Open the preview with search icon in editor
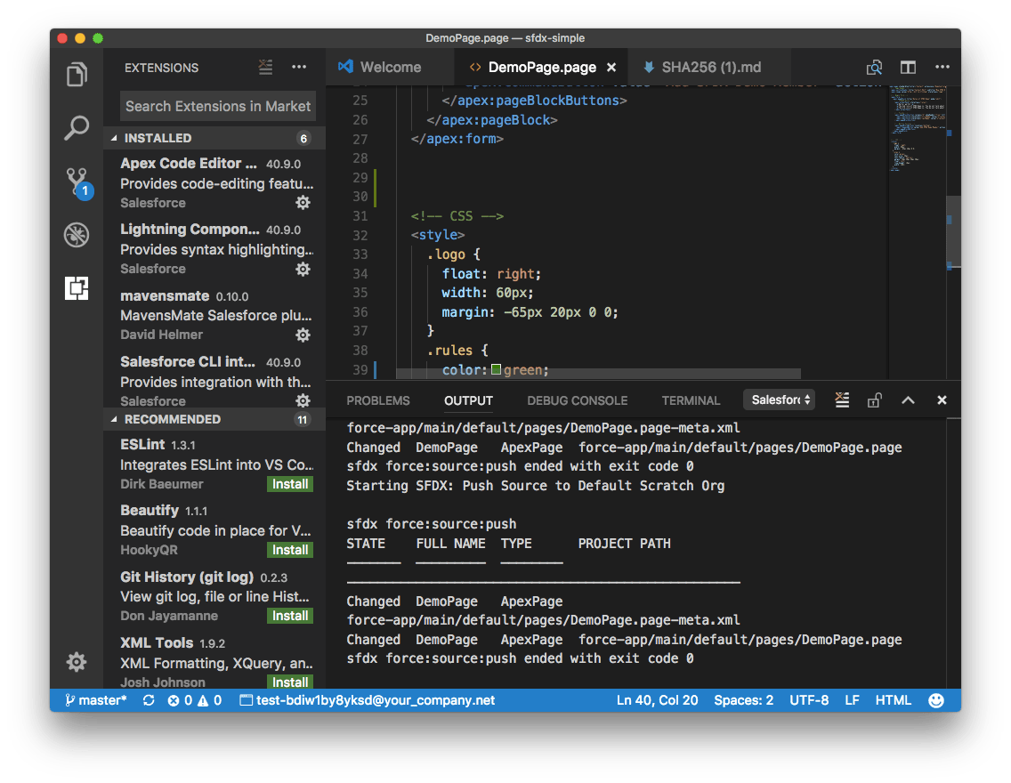 point(874,67)
